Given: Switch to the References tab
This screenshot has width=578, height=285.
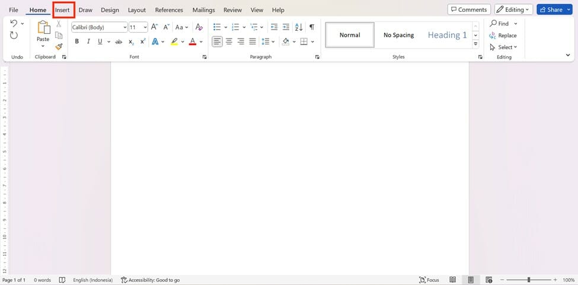Looking at the screenshot, I should point(169,10).
